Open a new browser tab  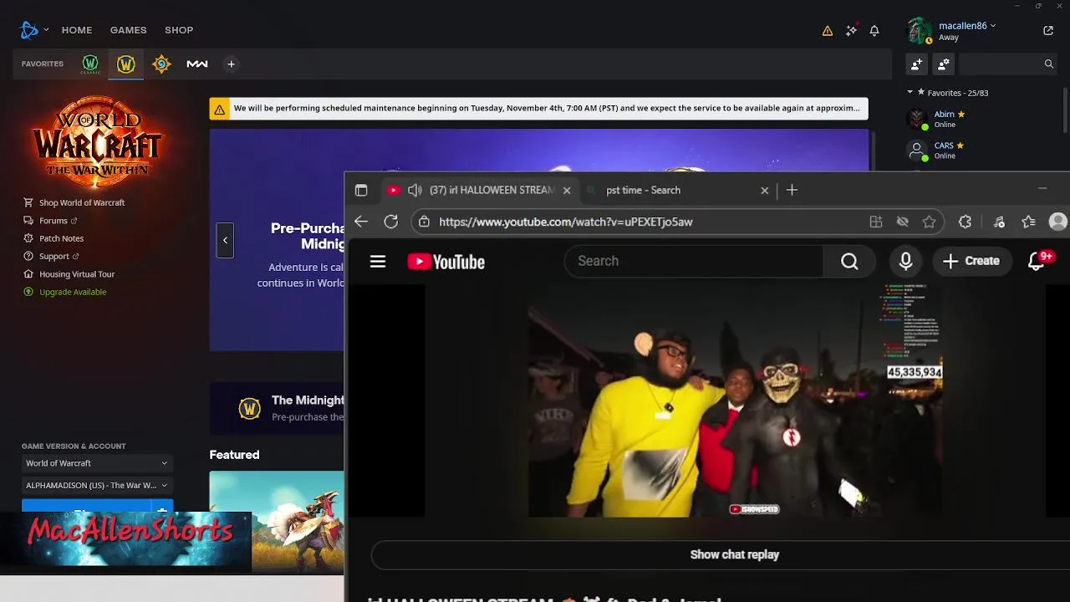coord(792,190)
